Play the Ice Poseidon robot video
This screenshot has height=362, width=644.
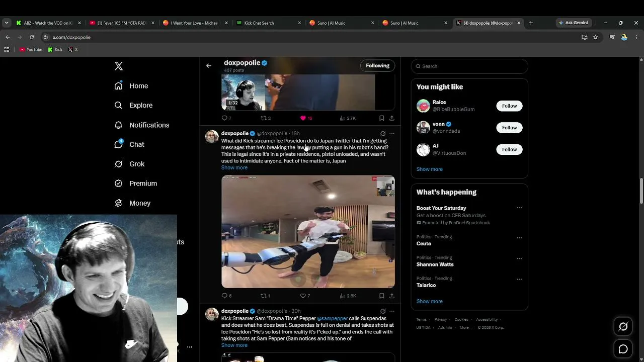click(x=308, y=231)
